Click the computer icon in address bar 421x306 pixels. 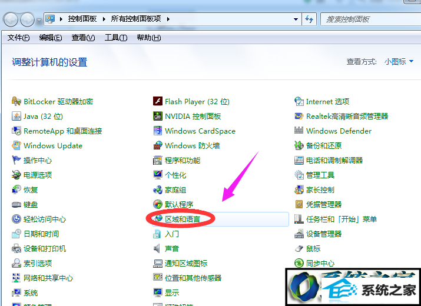[x=50, y=19]
